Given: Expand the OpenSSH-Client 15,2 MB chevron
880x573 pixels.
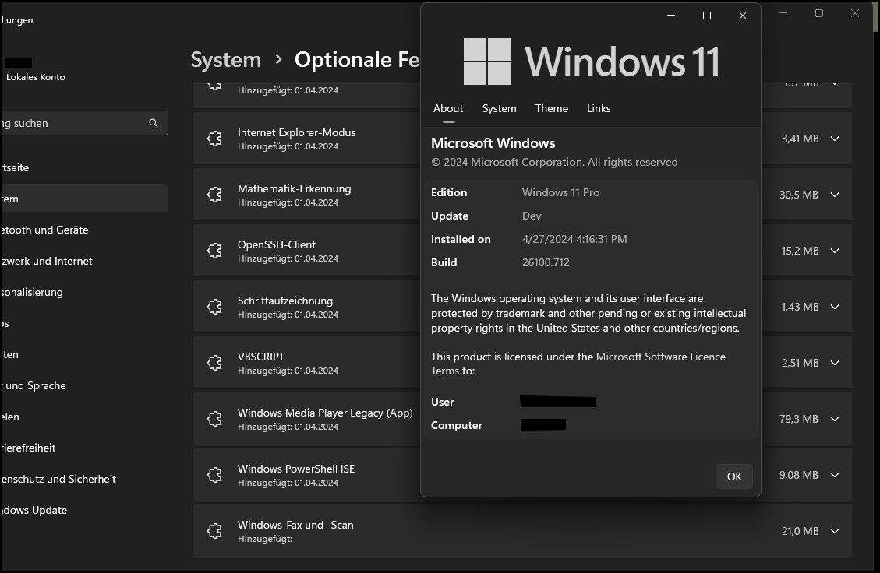Looking at the screenshot, I should pyautogui.click(x=835, y=251).
